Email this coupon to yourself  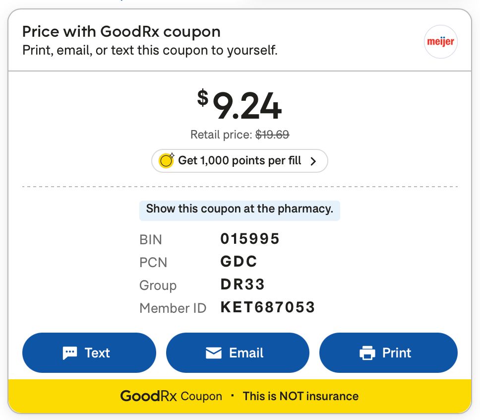238,353
